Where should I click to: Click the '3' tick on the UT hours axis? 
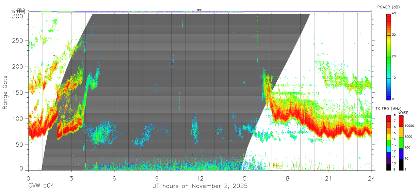click(71, 178)
